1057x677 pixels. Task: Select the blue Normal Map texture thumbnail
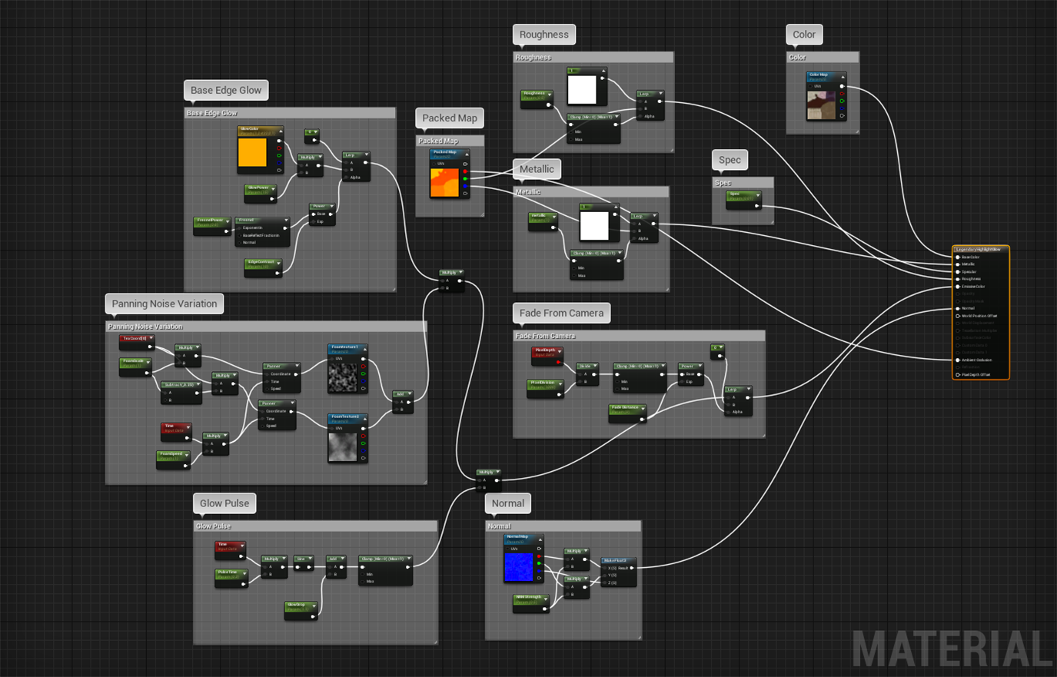pos(519,567)
